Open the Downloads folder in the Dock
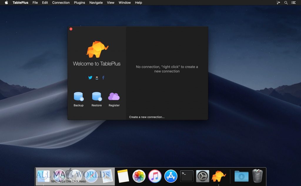Screen dimensions: 301x186 coord(242,176)
